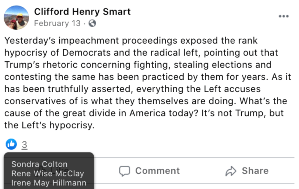
Task: Click the word "Yesterday's" starting the post
Action: tap(29, 41)
